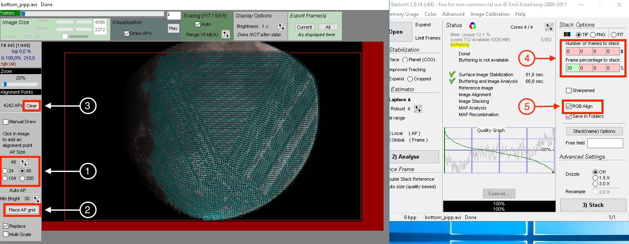Open the Advanced menu

(453, 14)
